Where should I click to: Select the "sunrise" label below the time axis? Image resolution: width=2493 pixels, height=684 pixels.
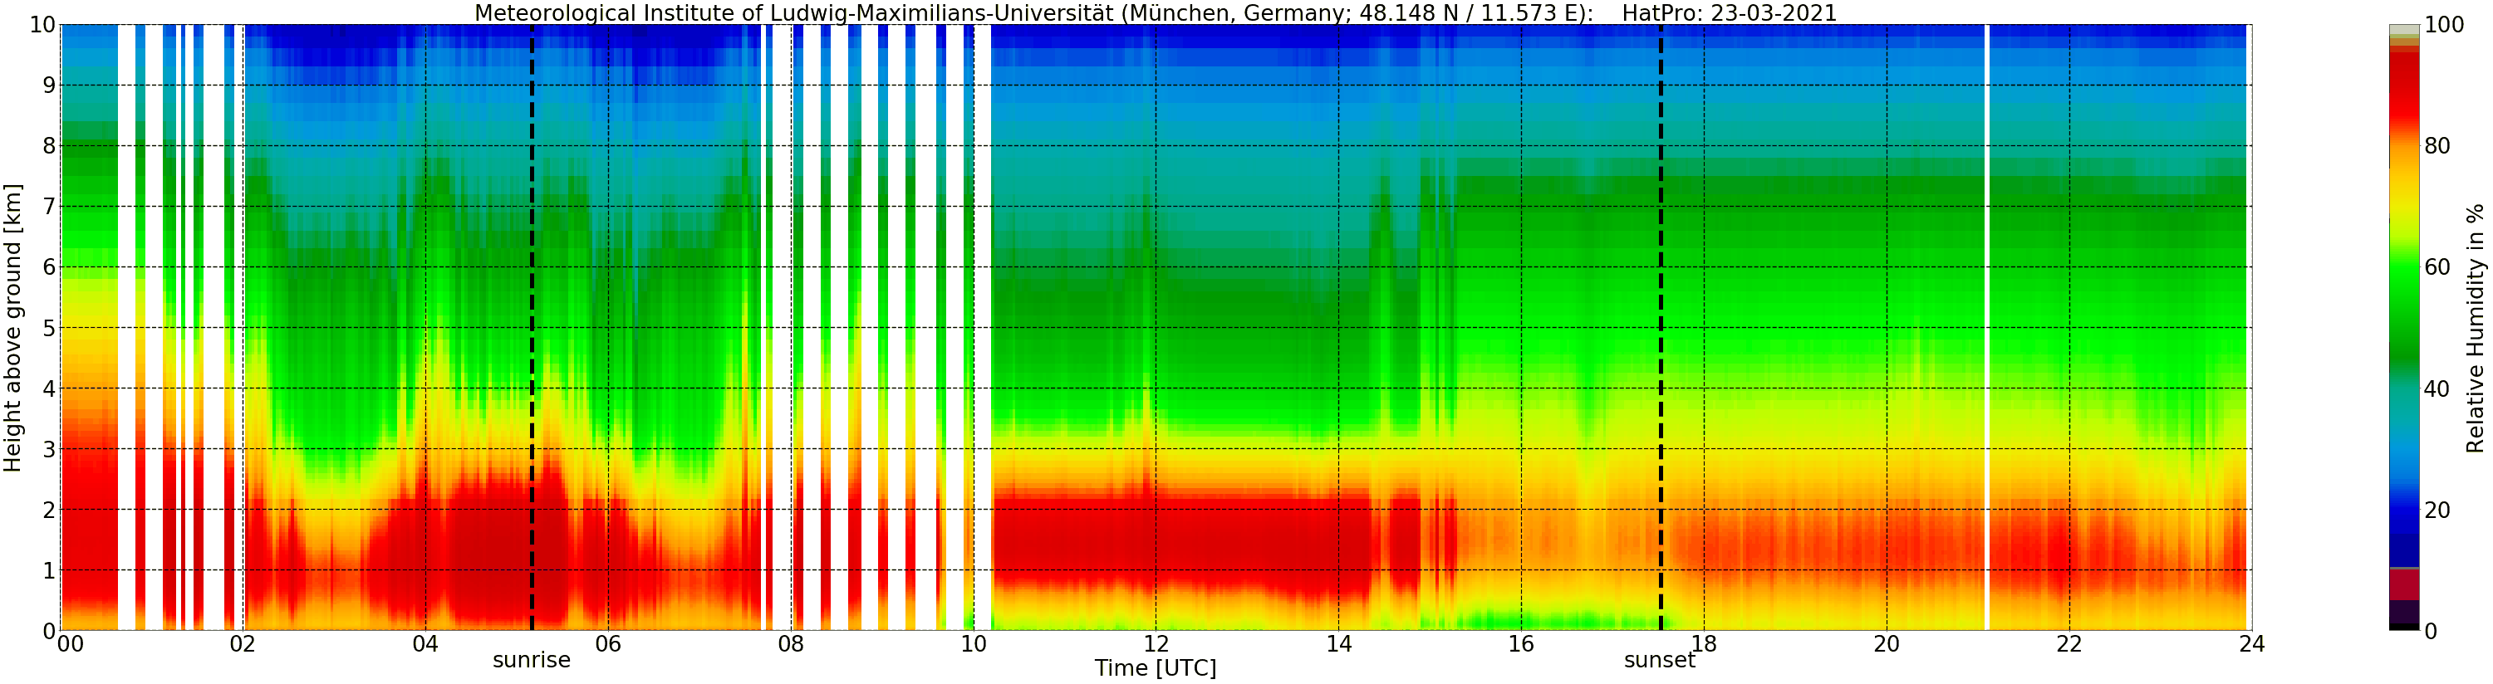(x=532, y=661)
